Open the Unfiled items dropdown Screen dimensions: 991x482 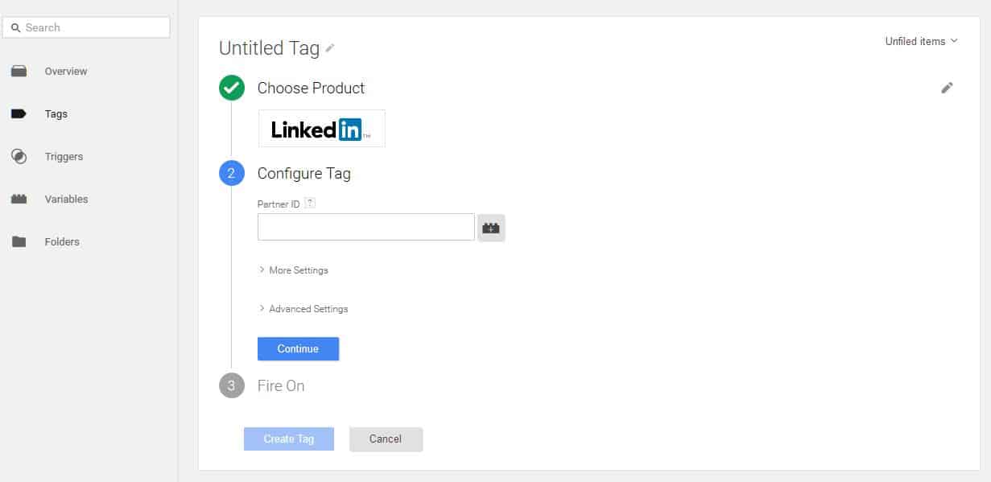[921, 41]
